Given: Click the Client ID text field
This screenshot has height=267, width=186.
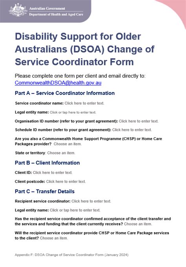Looking at the screenshot, I should [x=53, y=173].
